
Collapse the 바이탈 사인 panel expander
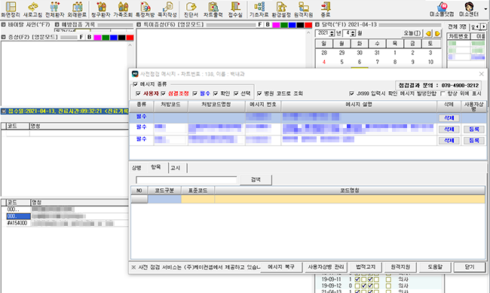pos(4,24)
